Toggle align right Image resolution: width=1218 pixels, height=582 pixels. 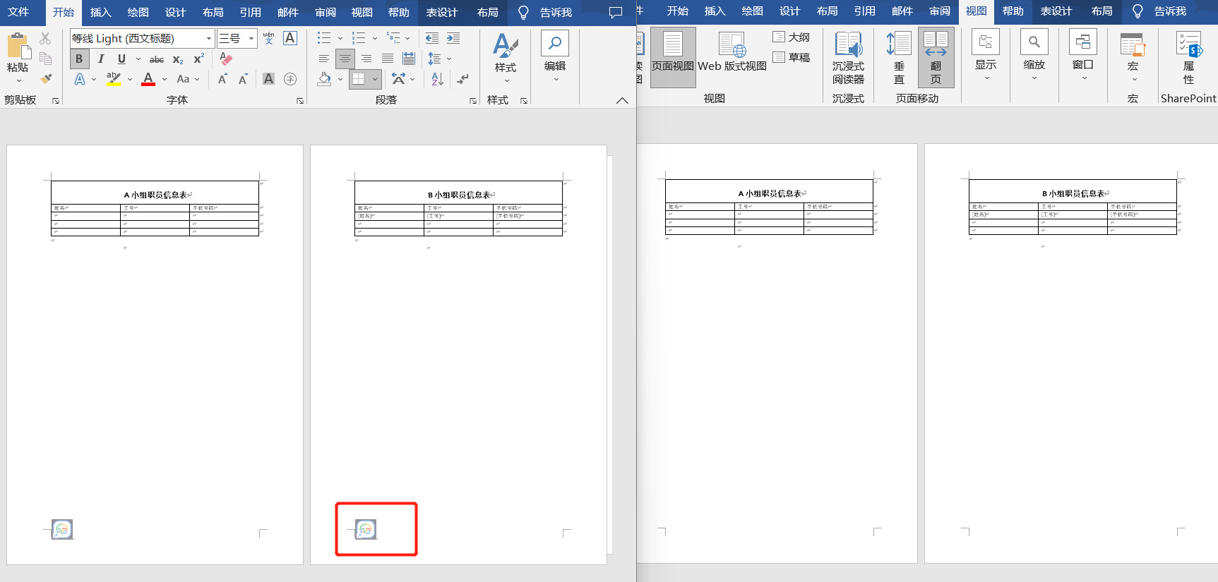[x=366, y=59]
